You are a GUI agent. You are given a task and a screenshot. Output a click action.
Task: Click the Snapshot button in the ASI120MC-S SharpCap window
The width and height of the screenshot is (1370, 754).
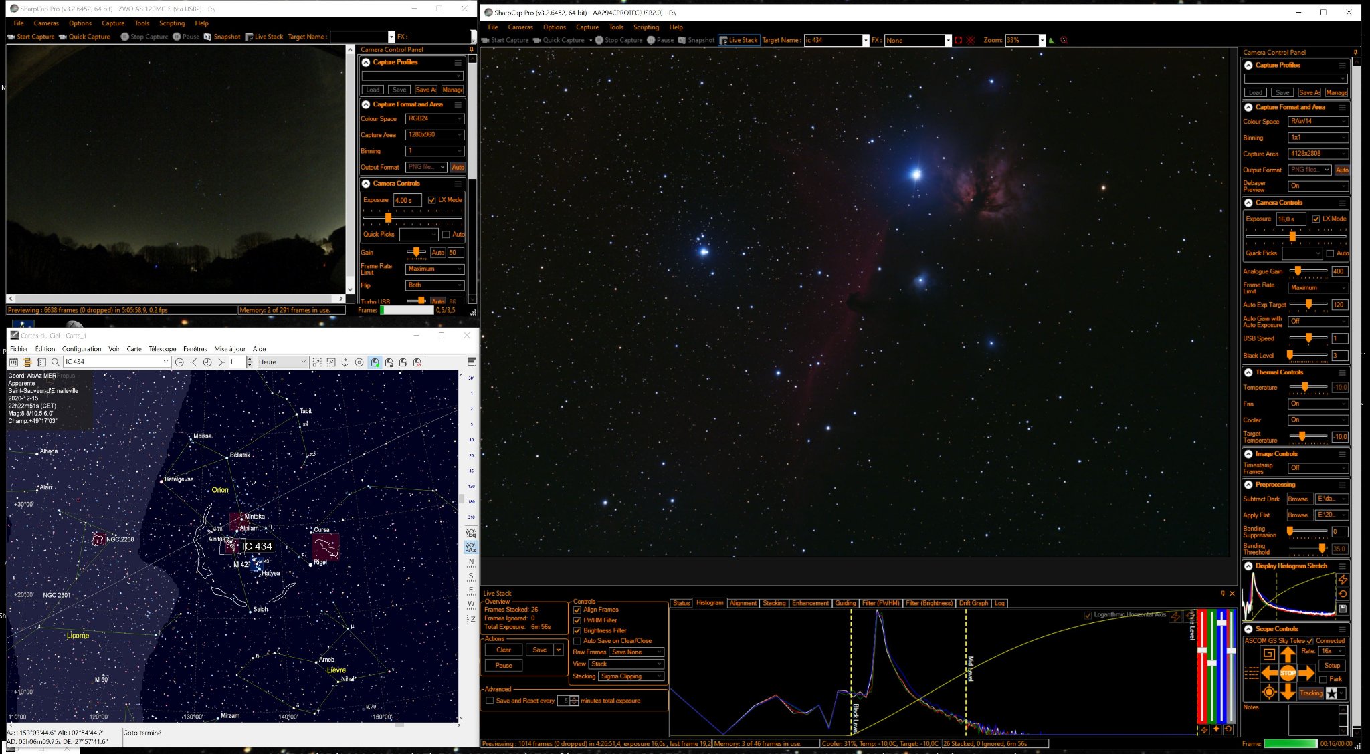point(222,37)
